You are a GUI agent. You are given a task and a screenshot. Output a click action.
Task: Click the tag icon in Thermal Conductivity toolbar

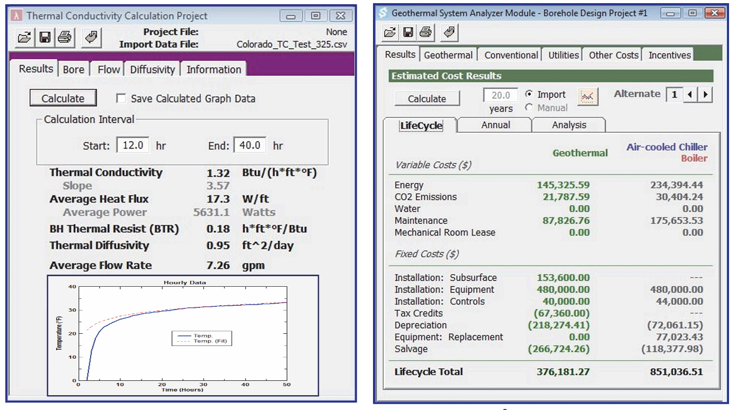pyautogui.click(x=92, y=38)
